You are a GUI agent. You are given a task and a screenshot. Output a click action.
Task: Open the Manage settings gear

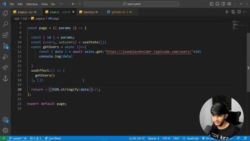coord(5,130)
